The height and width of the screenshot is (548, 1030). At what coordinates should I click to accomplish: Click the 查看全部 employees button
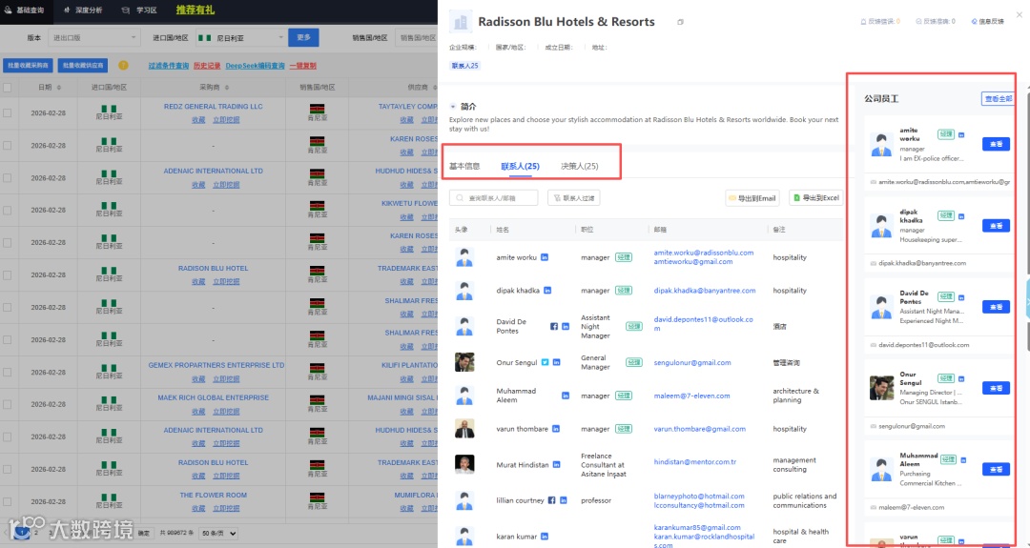coord(998,98)
